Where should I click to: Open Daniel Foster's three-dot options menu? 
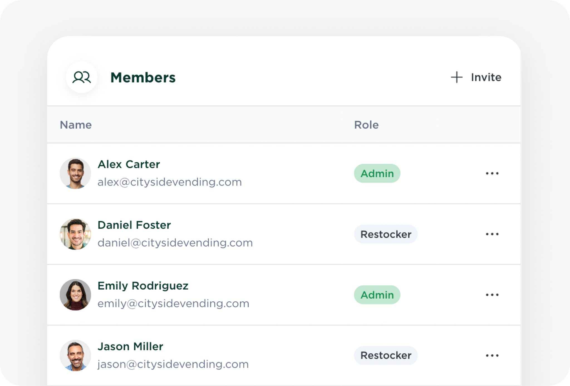pyautogui.click(x=492, y=234)
